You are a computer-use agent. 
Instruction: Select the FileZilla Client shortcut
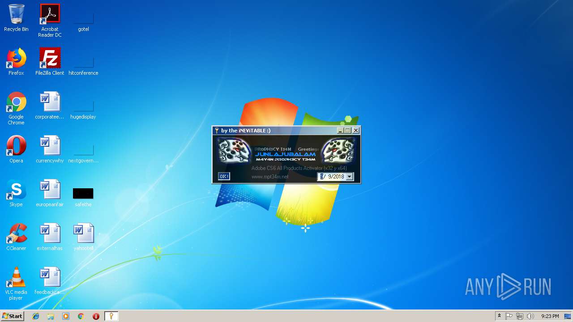(x=50, y=62)
